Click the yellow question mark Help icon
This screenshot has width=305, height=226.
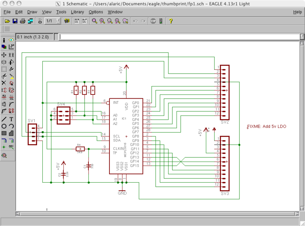pyautogui.click(x=171, y=21)
